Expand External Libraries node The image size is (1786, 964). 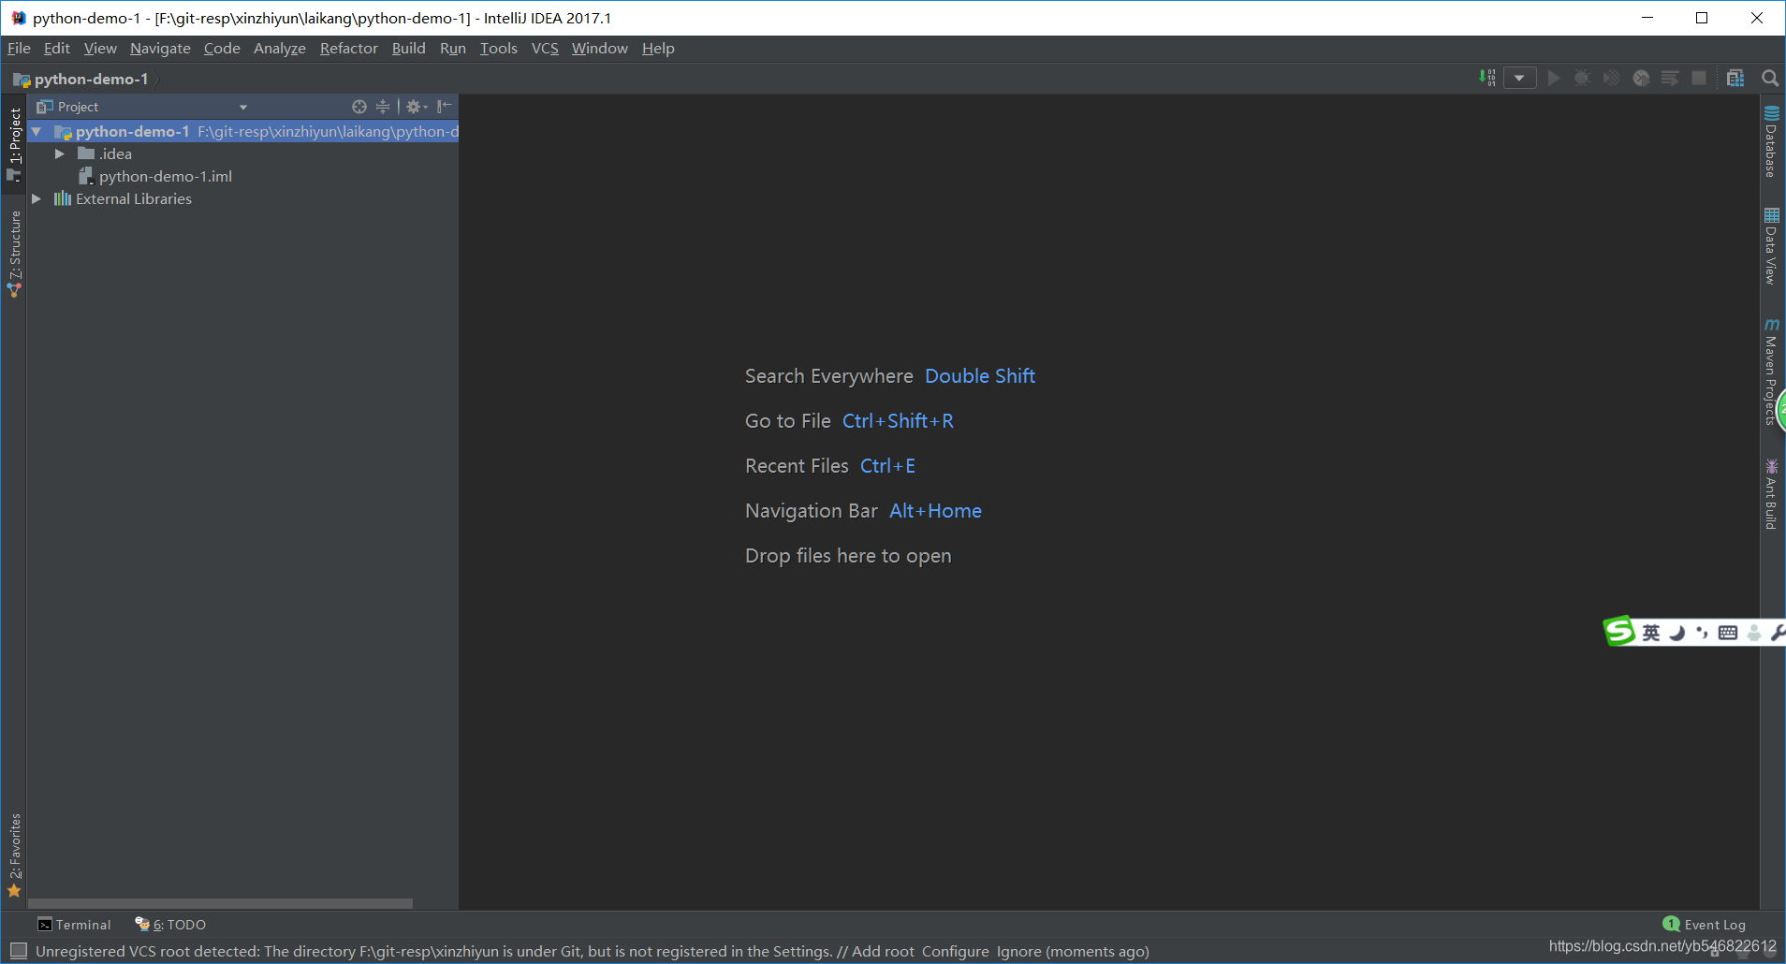pyautogui.click(x=37, y=198)
